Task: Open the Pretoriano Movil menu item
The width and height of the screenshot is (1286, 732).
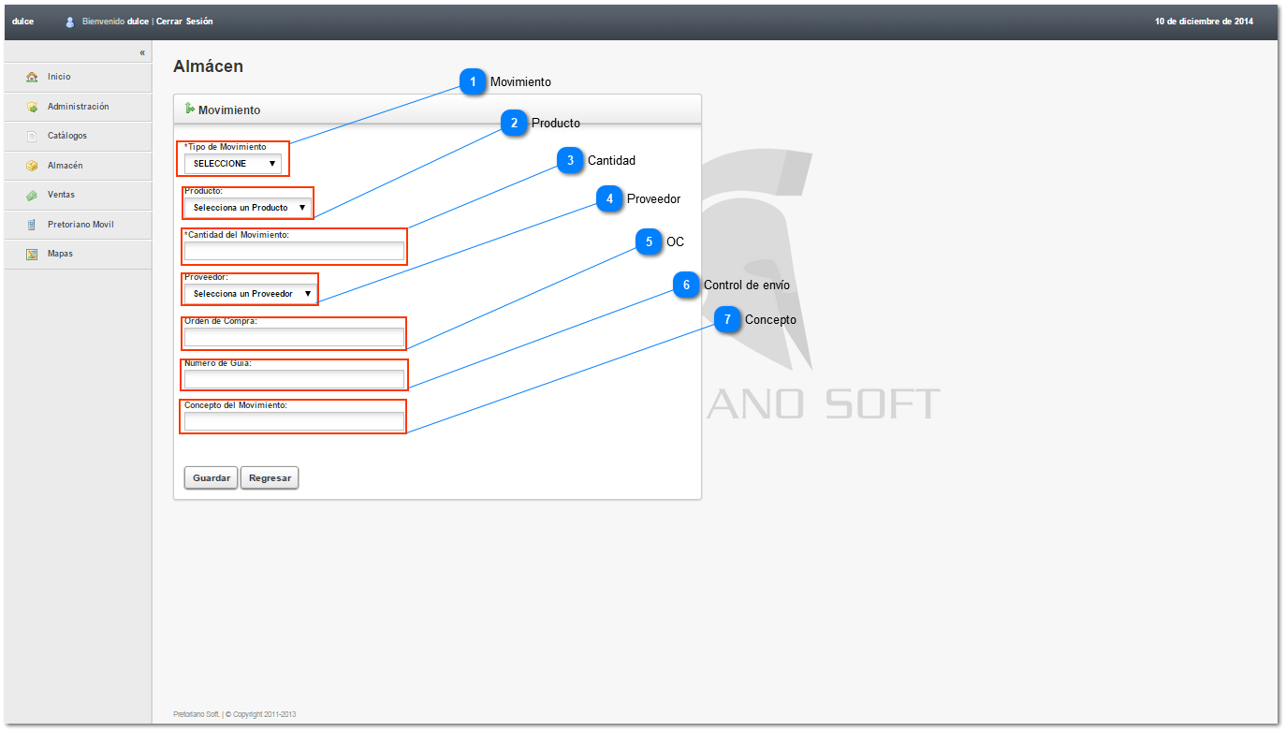Action: [x=78, y=225]
